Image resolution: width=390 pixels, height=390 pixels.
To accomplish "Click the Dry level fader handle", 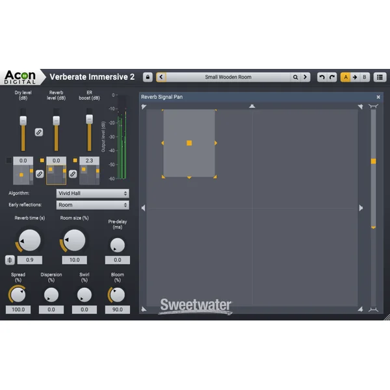I will [x=23, y=121].
